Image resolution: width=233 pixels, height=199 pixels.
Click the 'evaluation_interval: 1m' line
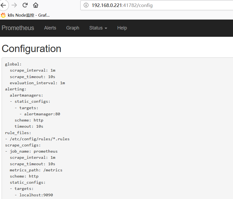coord(37,83)
